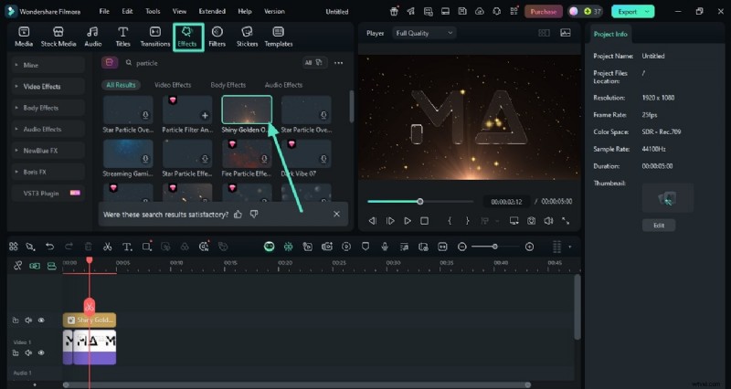Take a snapshot with the camera icon
Screen dimensions: 731x389
point(531,221)
